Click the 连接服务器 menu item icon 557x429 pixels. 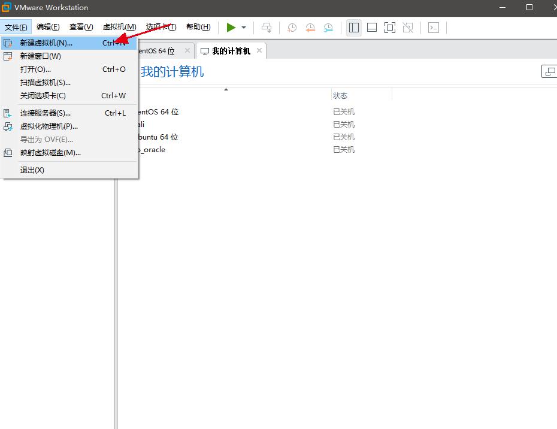8,113
